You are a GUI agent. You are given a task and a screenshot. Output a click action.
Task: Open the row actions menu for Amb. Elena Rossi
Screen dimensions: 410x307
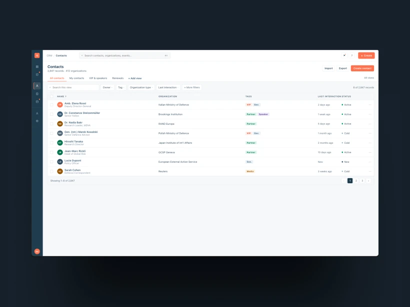coord(370,105)
